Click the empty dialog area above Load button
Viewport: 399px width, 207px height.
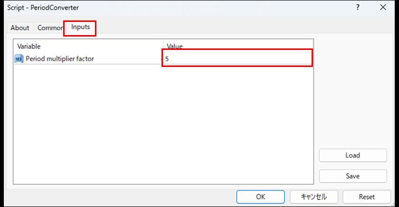[352, 95]
